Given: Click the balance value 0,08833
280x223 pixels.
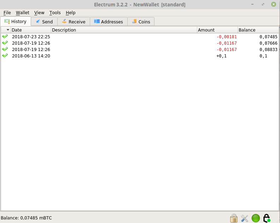Looking at the screenshot, I should [268, 49].
